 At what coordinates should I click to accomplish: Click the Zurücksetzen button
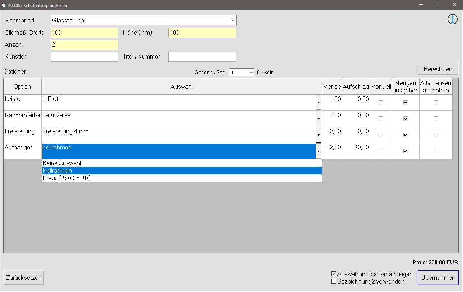[24, 278]
